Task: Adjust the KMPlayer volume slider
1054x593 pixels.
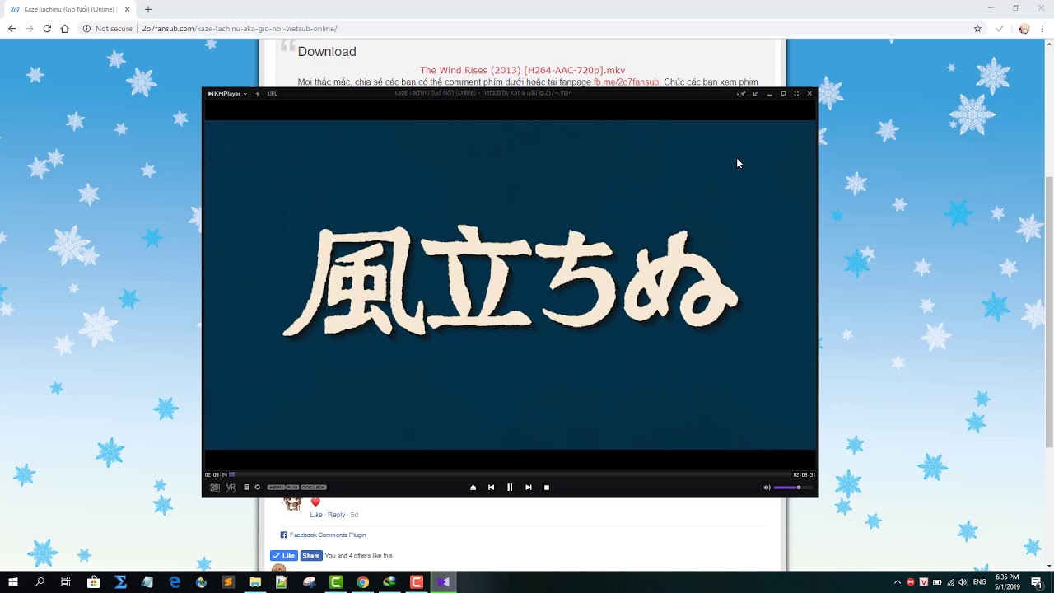Action: tap(793, 488)
